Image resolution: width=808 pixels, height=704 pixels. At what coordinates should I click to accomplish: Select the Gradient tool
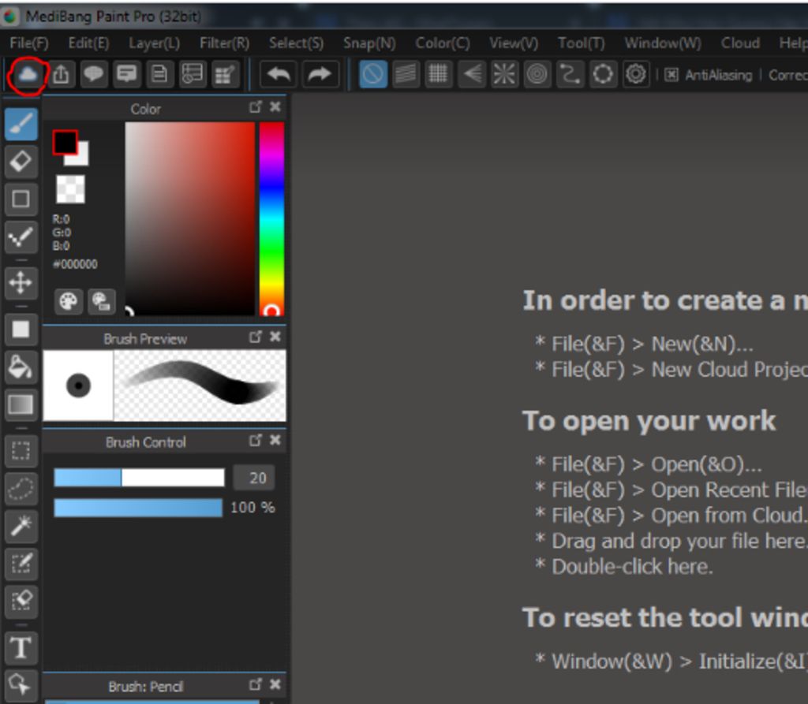pos(21,404)
